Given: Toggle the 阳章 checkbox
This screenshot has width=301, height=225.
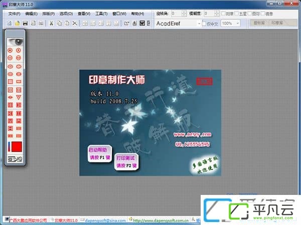Looking at the screenshot, I should click(223, 14).
